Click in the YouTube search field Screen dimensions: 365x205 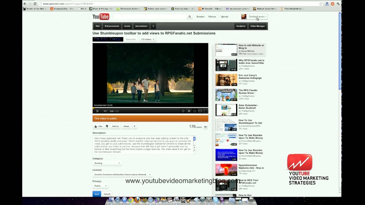coord(150,17)
